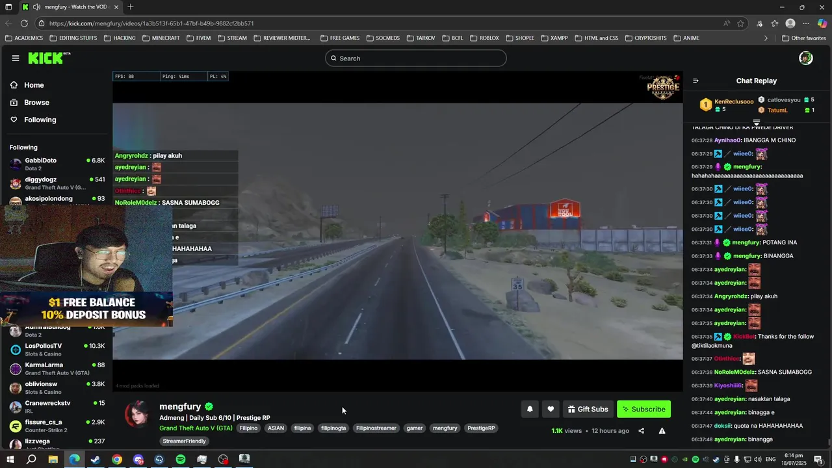This screenshot has height=468, width=832.
Task: Refresh the page in browser
Action: 24,23
